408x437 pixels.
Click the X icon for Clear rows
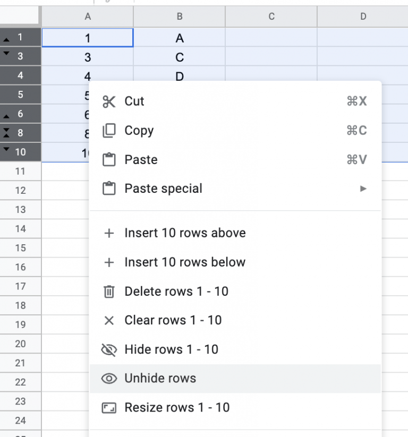coord(109,320)
